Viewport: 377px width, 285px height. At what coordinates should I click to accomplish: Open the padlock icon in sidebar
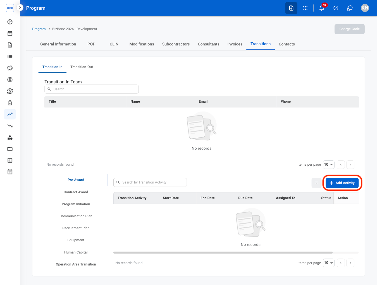(x=10, y=103)
